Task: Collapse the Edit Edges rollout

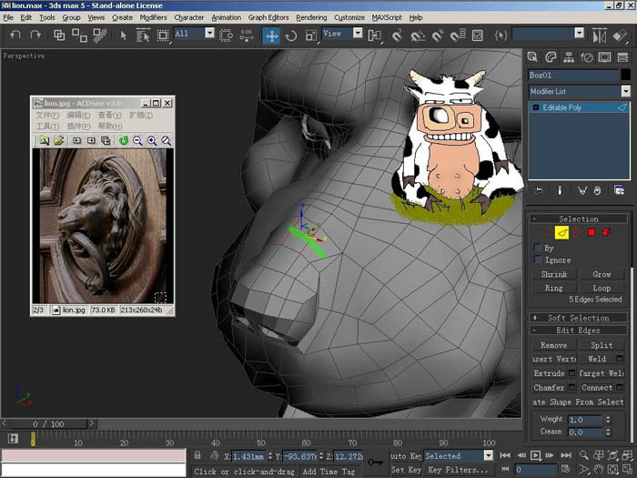Action: tap(578, 330)
